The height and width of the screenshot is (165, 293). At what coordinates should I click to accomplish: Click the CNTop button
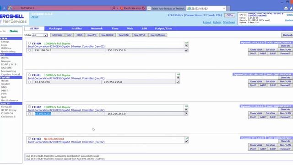(x=230, y=15)
